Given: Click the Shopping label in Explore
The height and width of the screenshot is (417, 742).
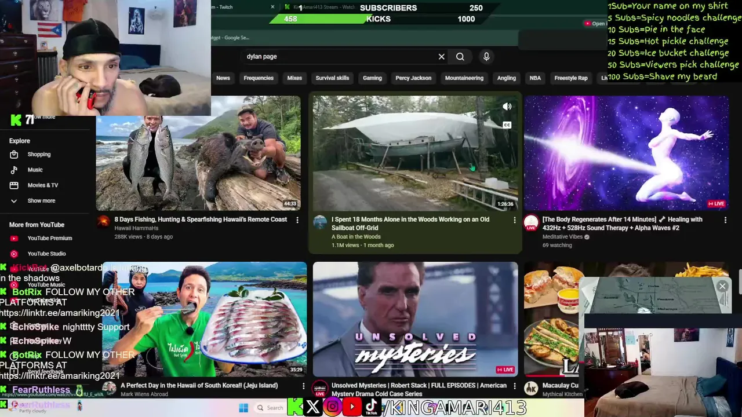Looking at the screenshot, I should (x=39, y=155).
